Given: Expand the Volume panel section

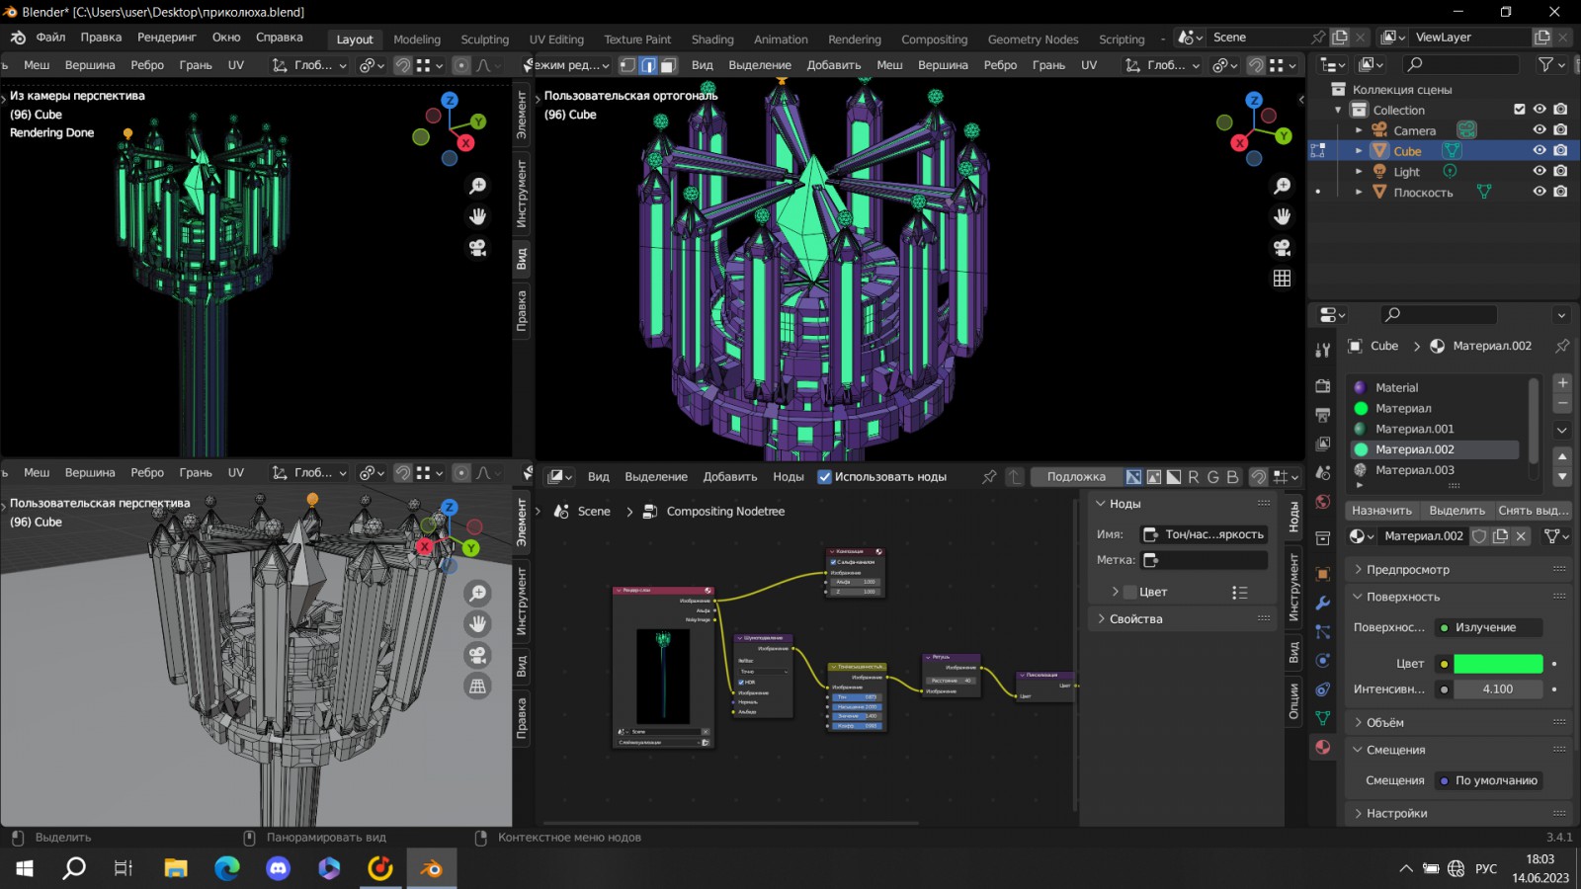Looking at the screenshot, I should coord(1384,723).
